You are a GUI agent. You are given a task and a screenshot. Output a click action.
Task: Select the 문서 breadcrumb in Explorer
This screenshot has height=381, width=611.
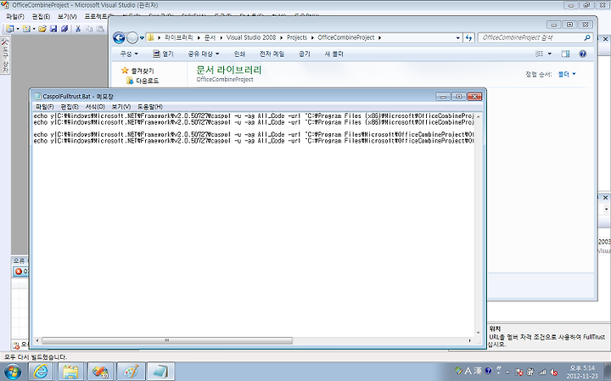pyautogui.click(x=210, y=37)
